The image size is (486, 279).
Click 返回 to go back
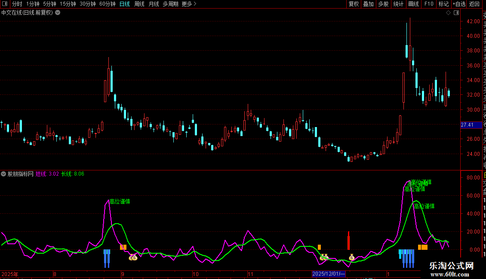coord(474,4)
